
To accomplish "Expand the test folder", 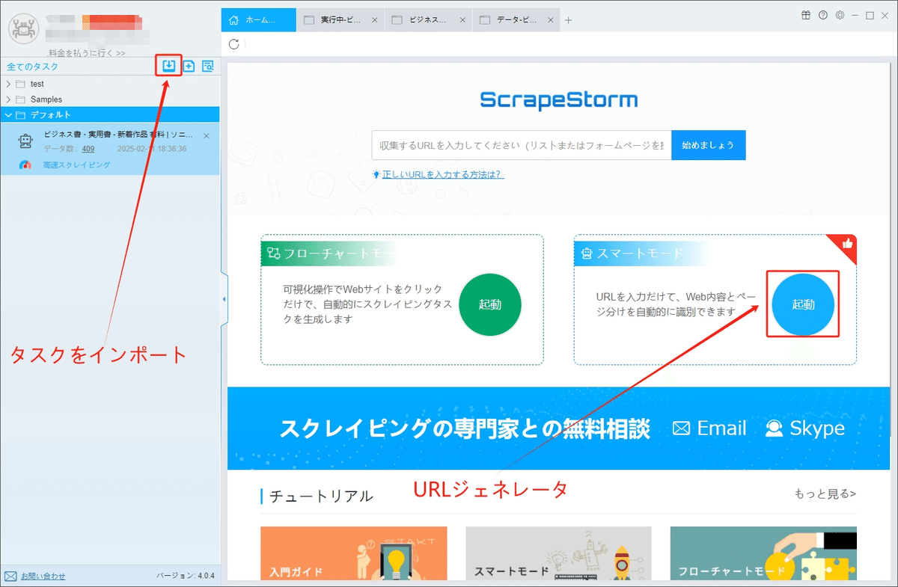I will point(8,84).
